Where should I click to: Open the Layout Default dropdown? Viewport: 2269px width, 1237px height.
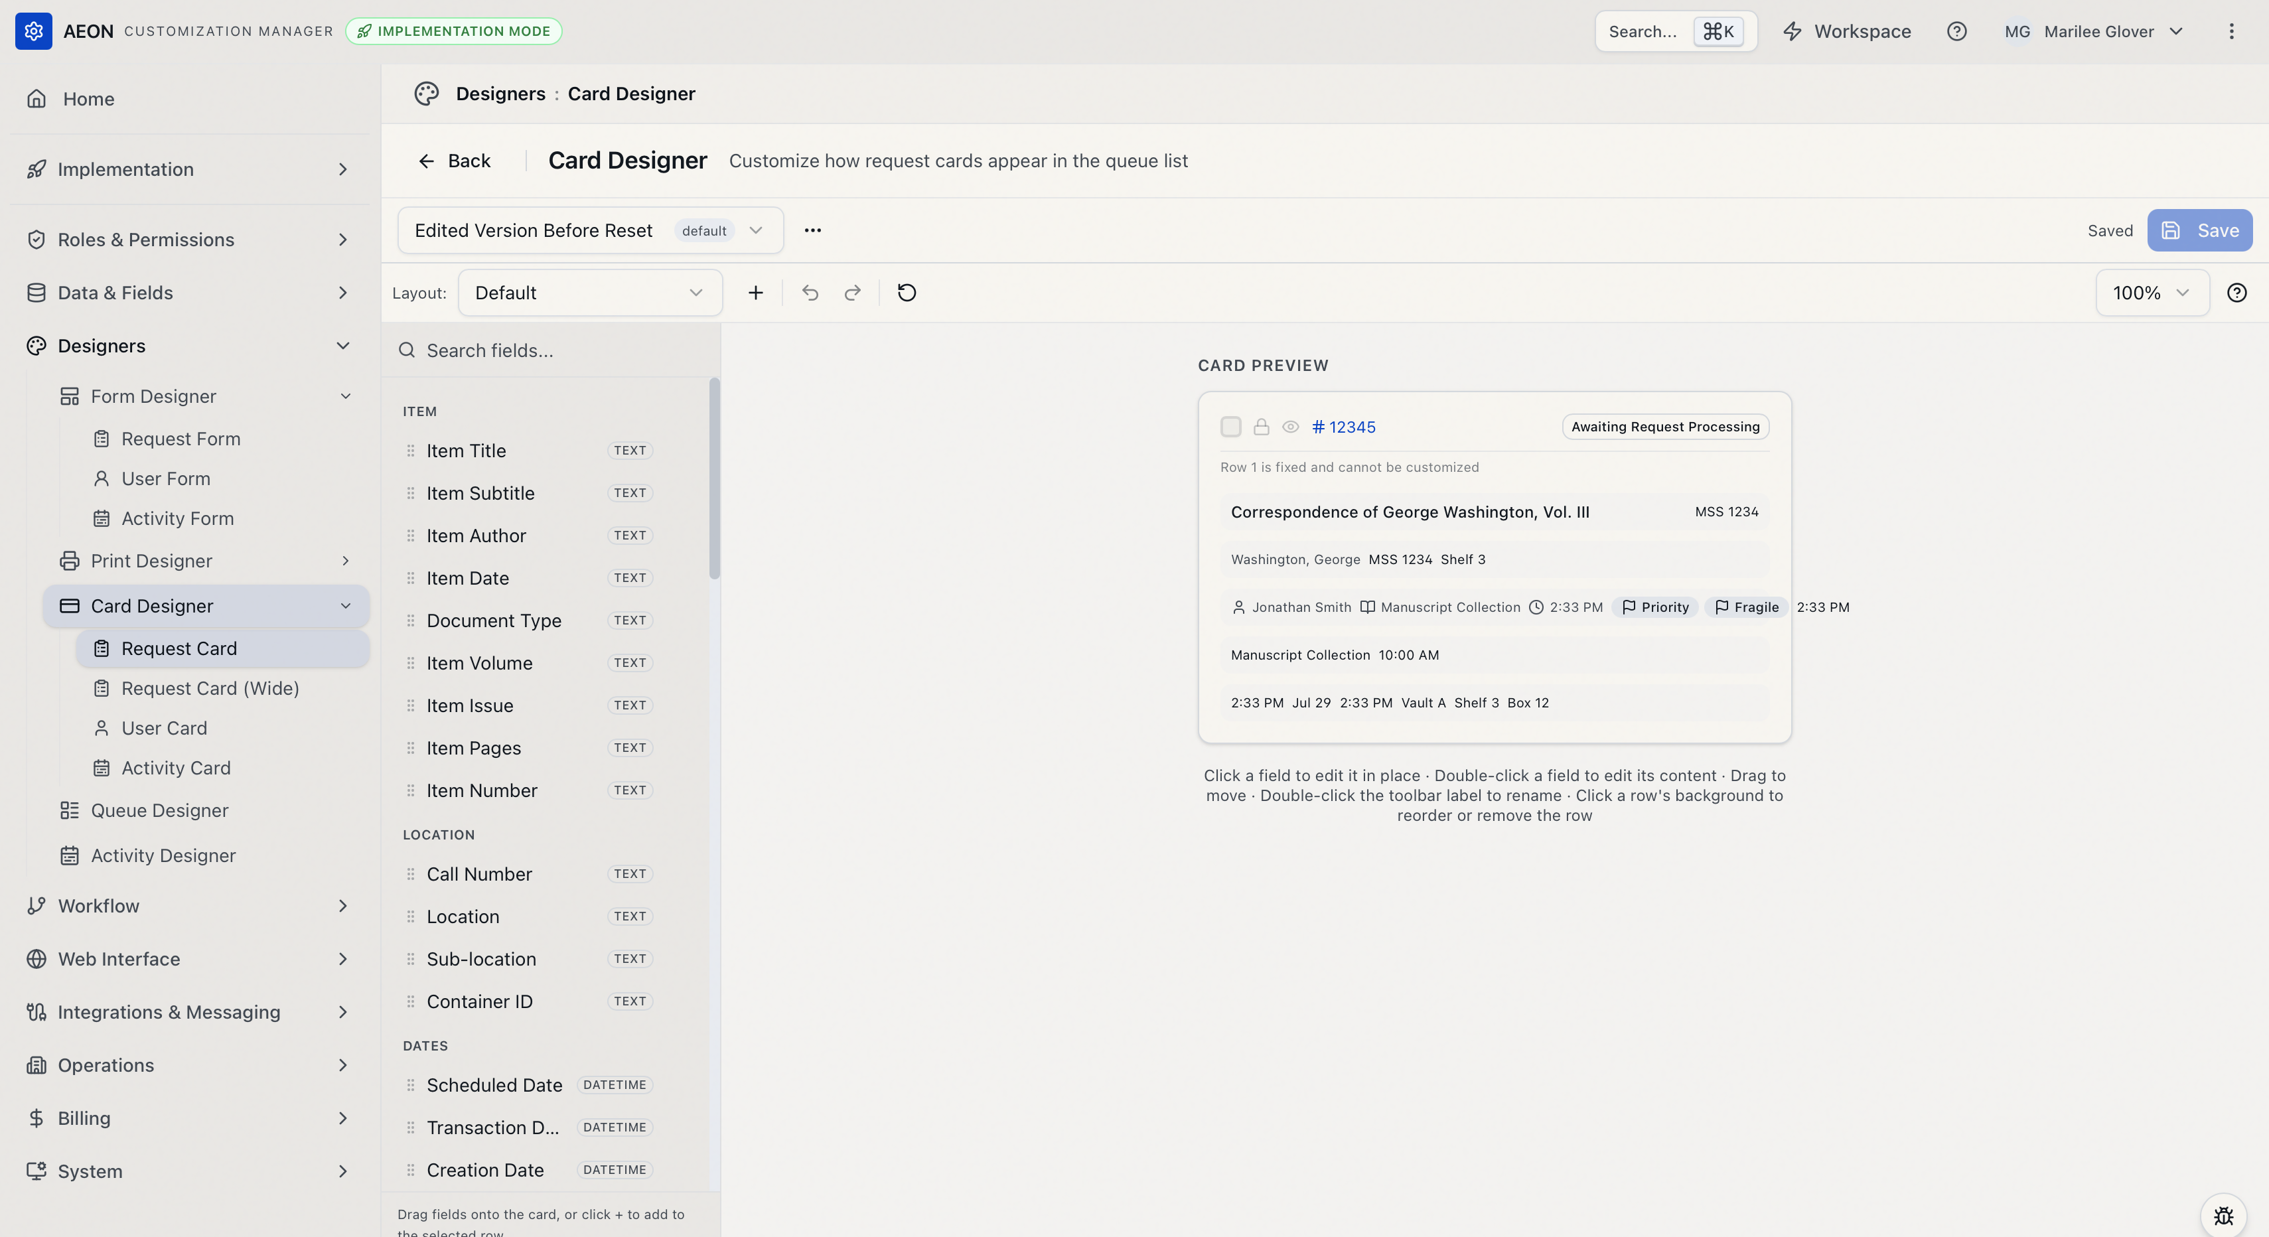tap(589, 293)
